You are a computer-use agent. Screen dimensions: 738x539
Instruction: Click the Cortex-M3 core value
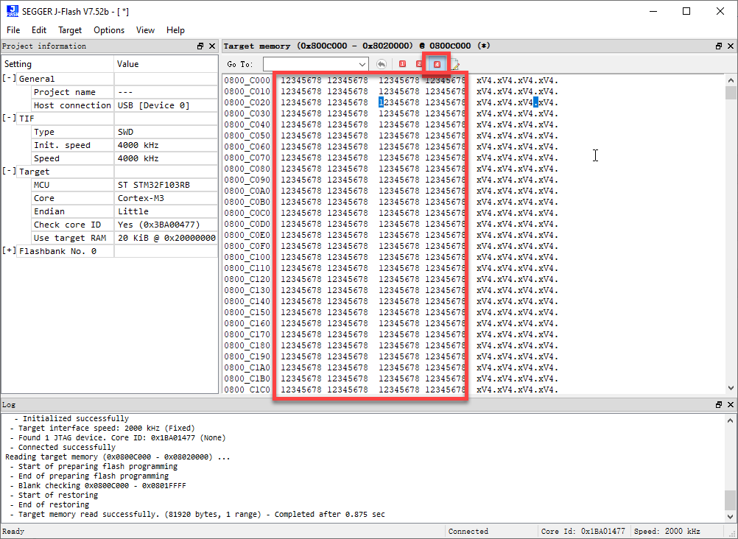coord(141,198)
